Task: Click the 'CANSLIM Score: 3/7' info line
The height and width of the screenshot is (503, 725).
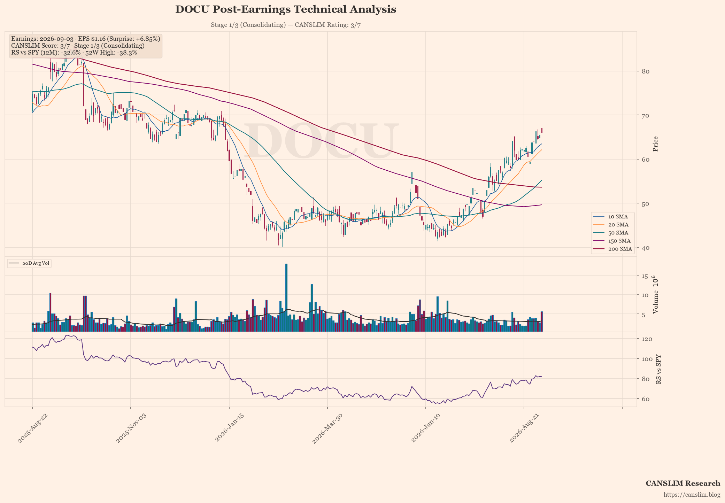Action: click(x=78, y=46)
